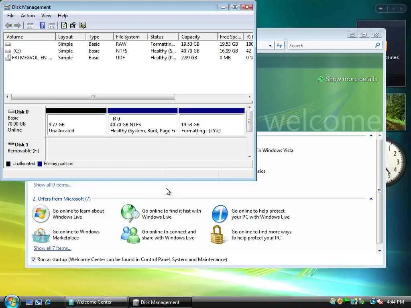Open the File menu
The width and height of the screenshot is (411, 308).
click(x=11, y=16)
